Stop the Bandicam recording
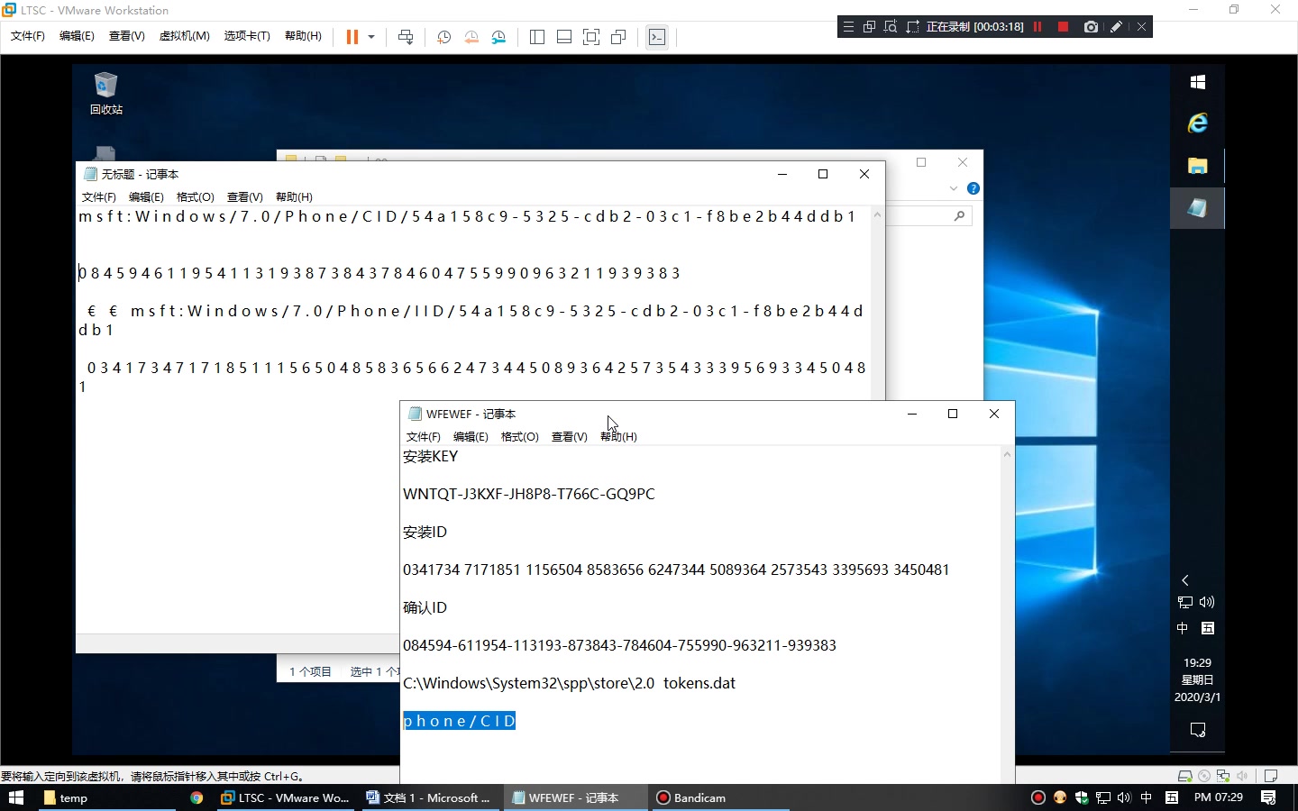Image resolution: width=1298 pixels, height=811 pixels. (1063, 26)
